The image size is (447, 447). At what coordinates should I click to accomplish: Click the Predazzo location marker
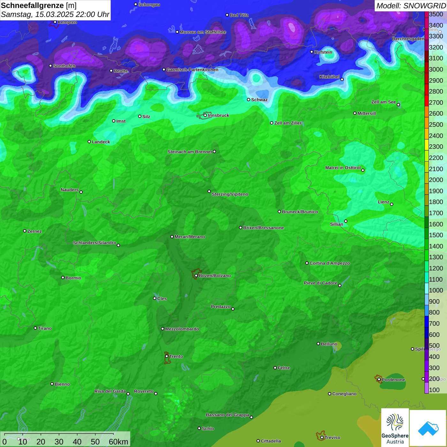[233, 309]
